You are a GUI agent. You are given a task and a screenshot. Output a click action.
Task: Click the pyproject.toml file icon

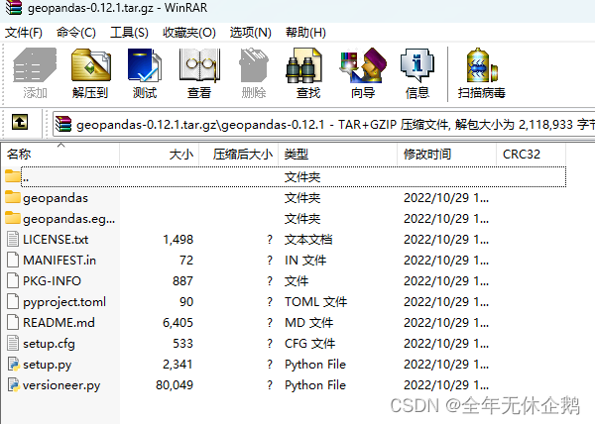point(13,301)
